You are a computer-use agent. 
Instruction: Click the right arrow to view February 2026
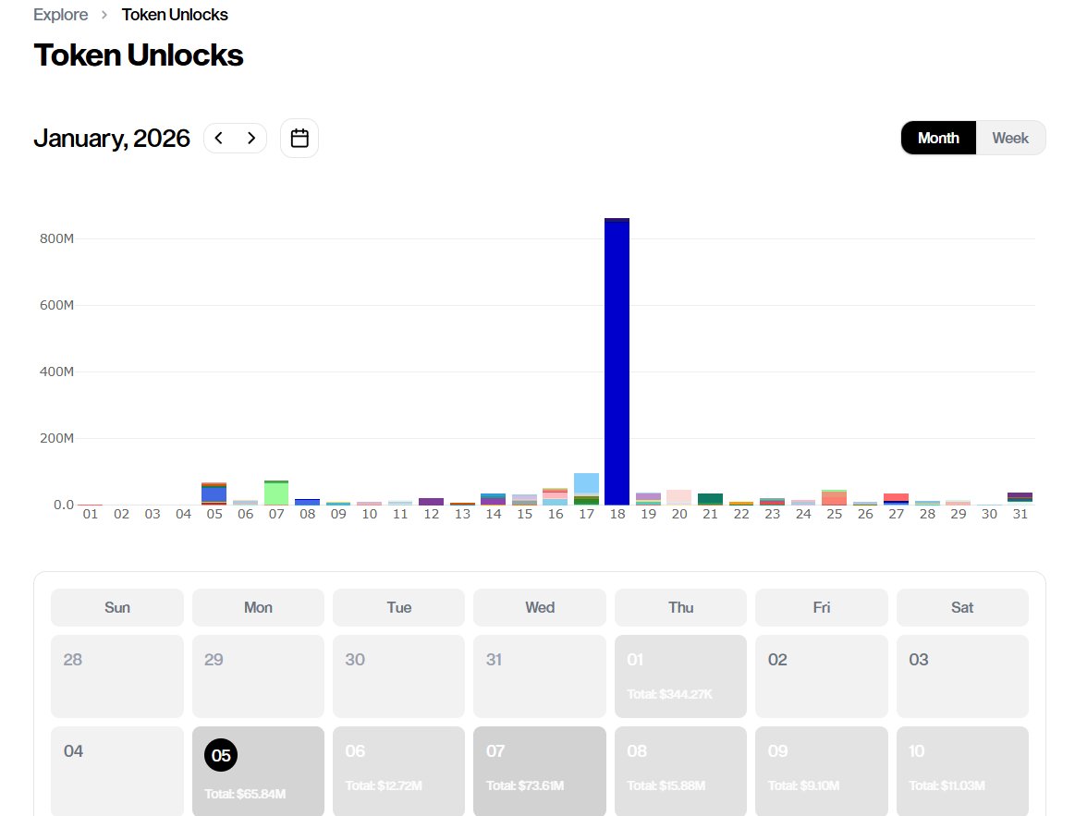click(x=250, y=137)
